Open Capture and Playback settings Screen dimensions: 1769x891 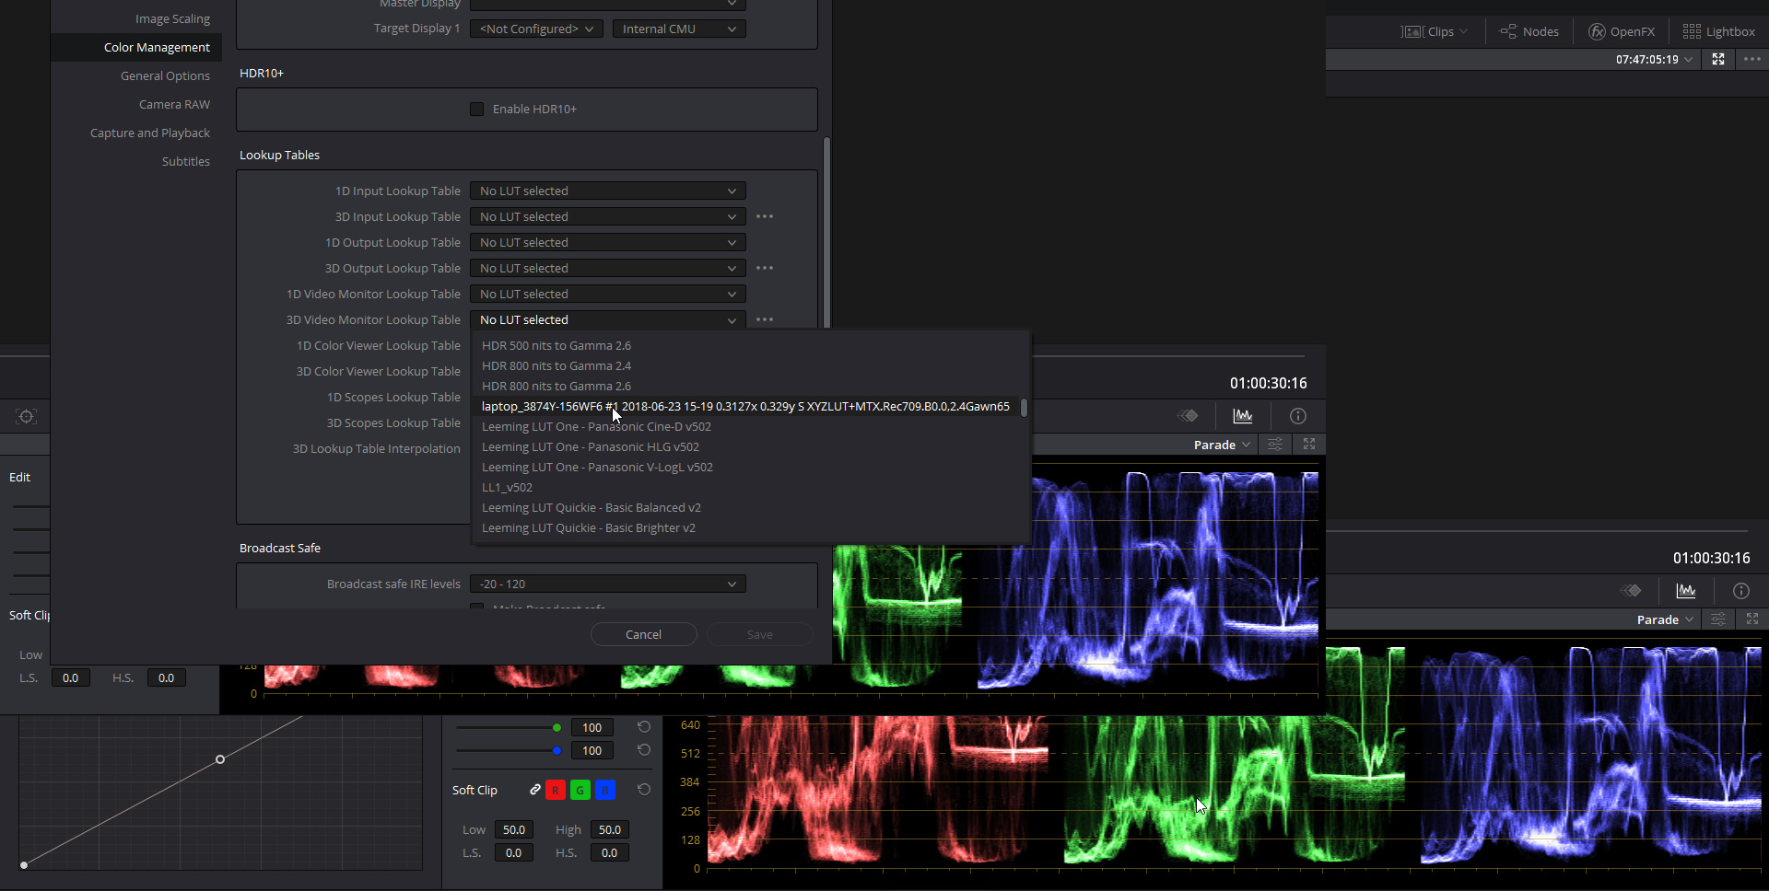(150, 133)
